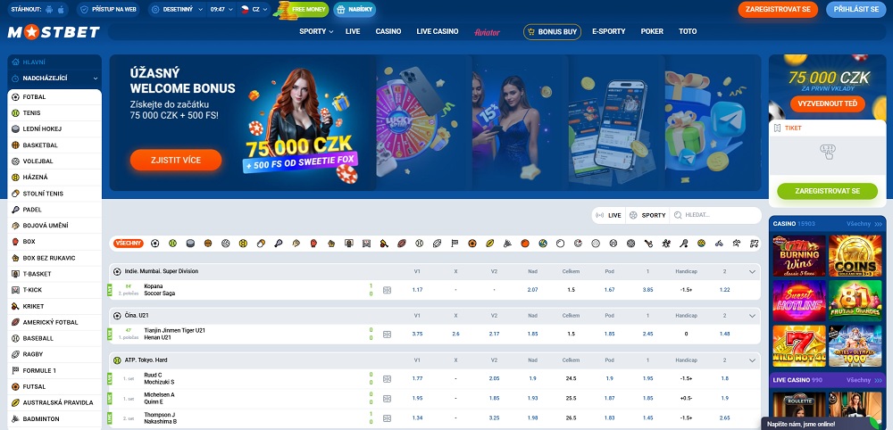Click the tennis ball icon in sports filter row

[x=171, y=243]
